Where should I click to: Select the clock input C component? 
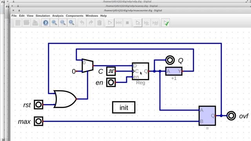[x=111, y=71]
